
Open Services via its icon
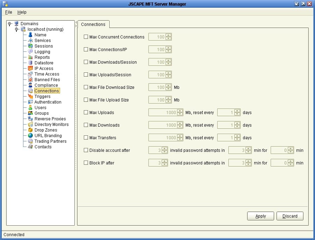30,41
